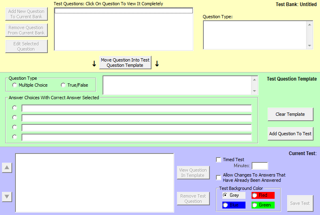Click Remove Test Question button
The image size is (320, 215).
tap(193, 198)
